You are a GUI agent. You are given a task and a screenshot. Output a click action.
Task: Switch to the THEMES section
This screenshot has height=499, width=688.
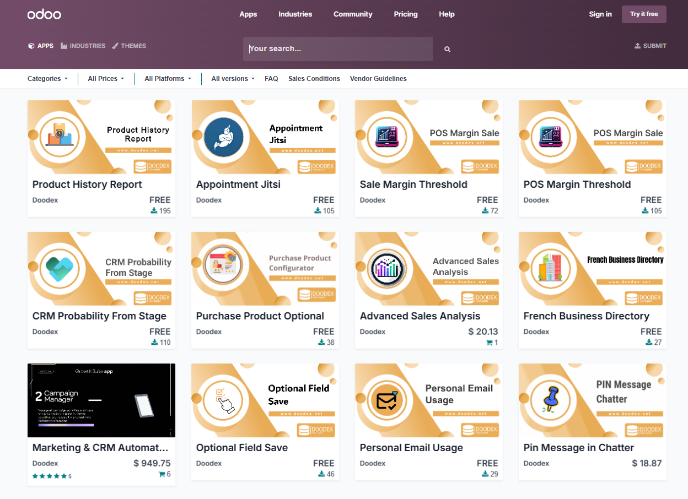point(129,46)
